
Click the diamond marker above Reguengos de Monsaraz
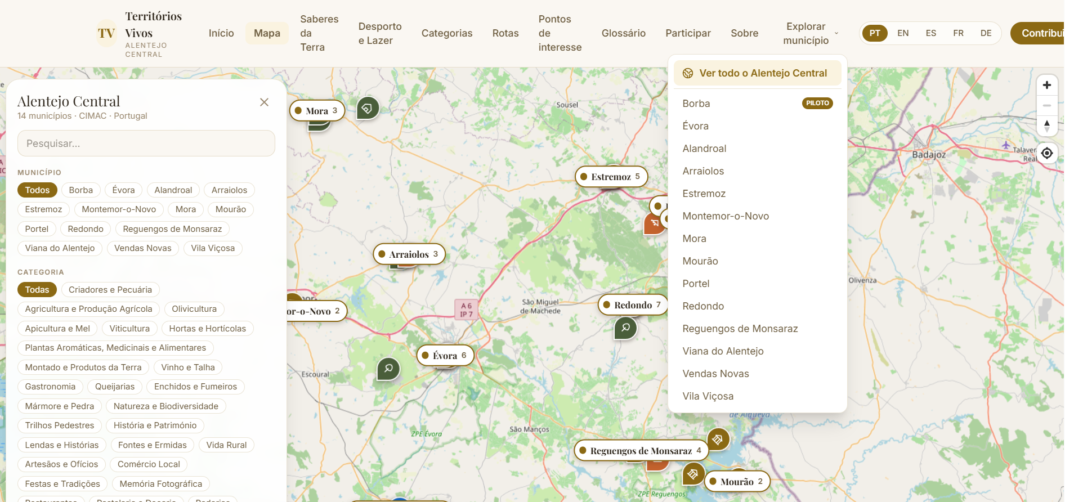pyautogui.click(x=718, y=439)
